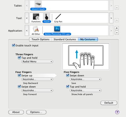Image resolution: width=126 pixels, height=117 pixels.
Task: Uncheck Three Fingers Tap and hold
Action: [19, 58]
